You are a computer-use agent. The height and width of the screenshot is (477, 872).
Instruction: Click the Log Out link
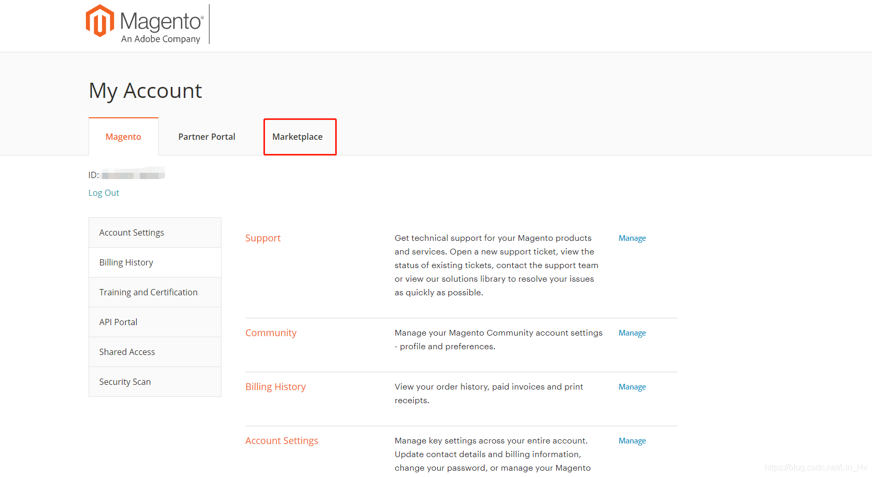click(104, 193)
